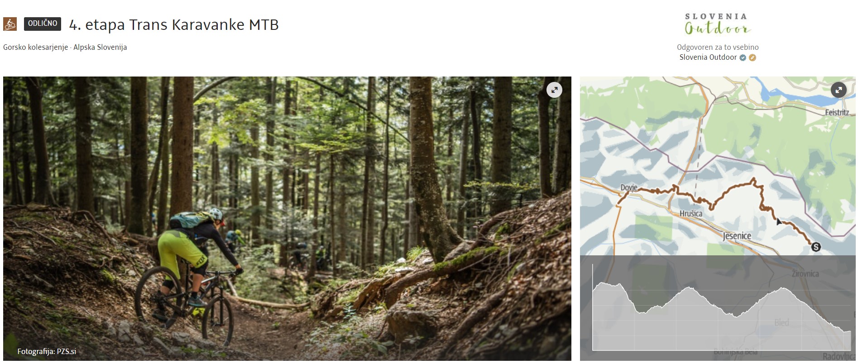
Task: Click the Feistritz label on the map
Action: click(837, 112)
